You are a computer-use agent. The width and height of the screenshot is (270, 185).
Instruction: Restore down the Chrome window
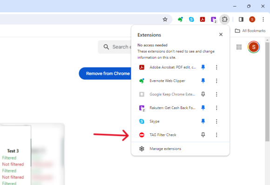(x=249, y=6)
